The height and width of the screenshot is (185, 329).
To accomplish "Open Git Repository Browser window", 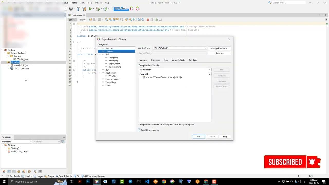I will [93, 176].
